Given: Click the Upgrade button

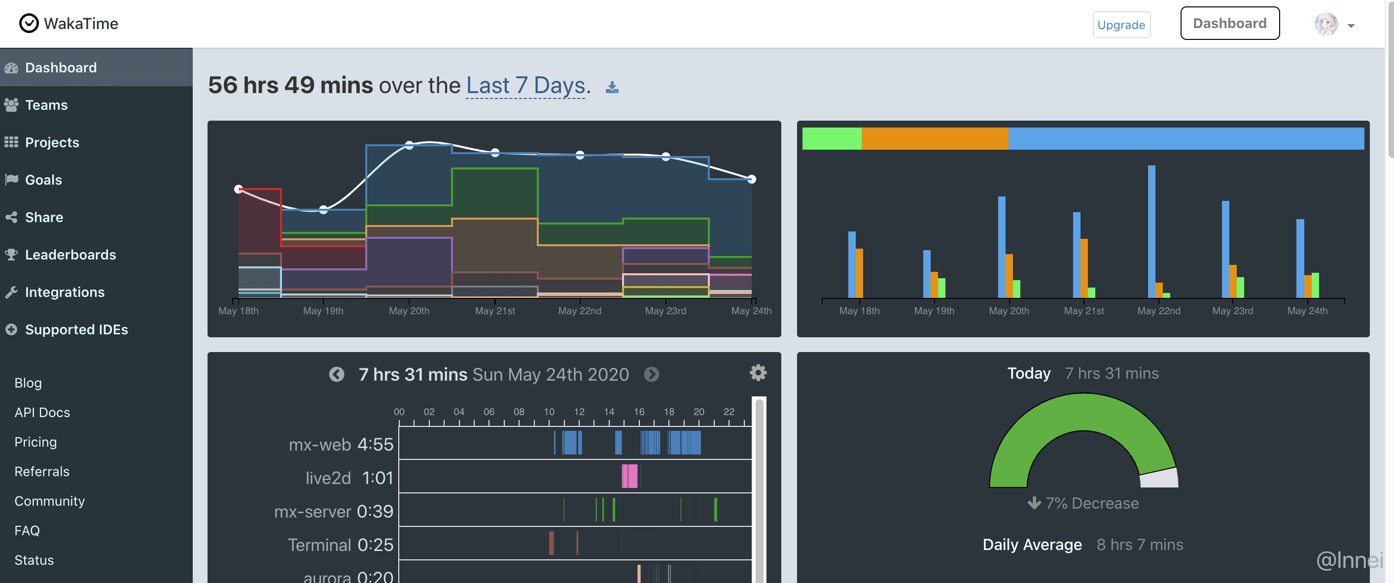Looking at the screenshot, I should [x=1121, y=25].
